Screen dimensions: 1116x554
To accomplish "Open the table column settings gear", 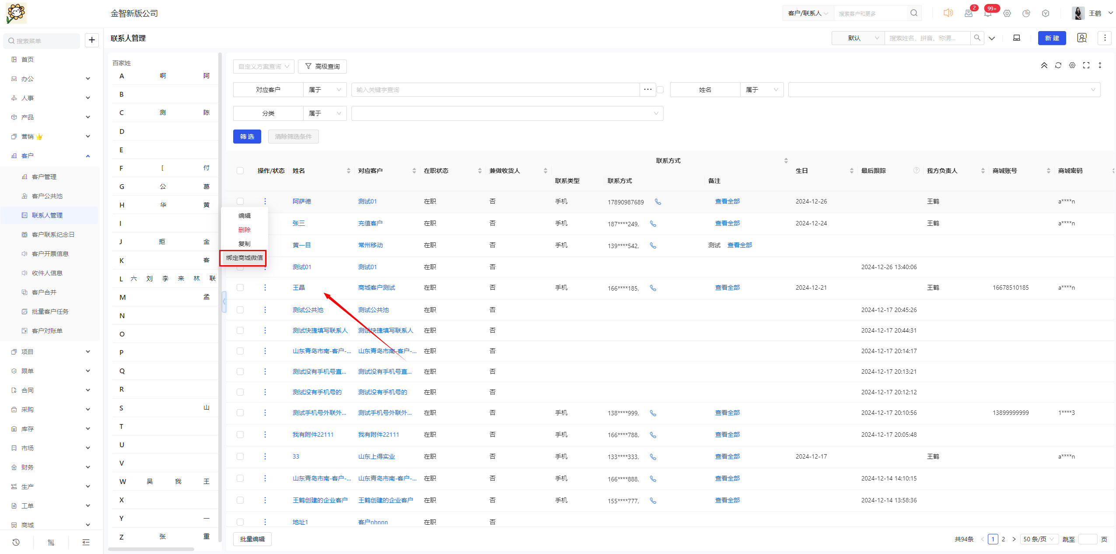I will pos(1072,66).
